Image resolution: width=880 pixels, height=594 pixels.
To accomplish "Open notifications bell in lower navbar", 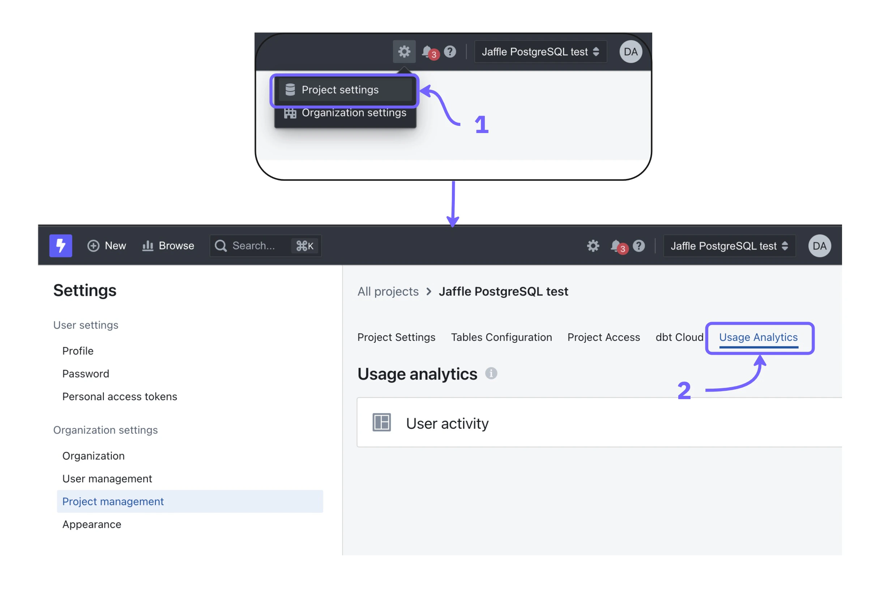I will [616, 246].
